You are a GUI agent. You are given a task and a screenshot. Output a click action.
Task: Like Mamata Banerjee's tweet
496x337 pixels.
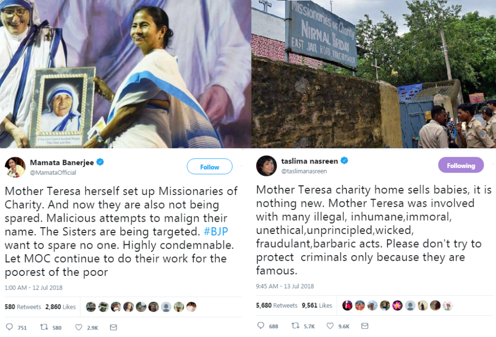(79, 327)
